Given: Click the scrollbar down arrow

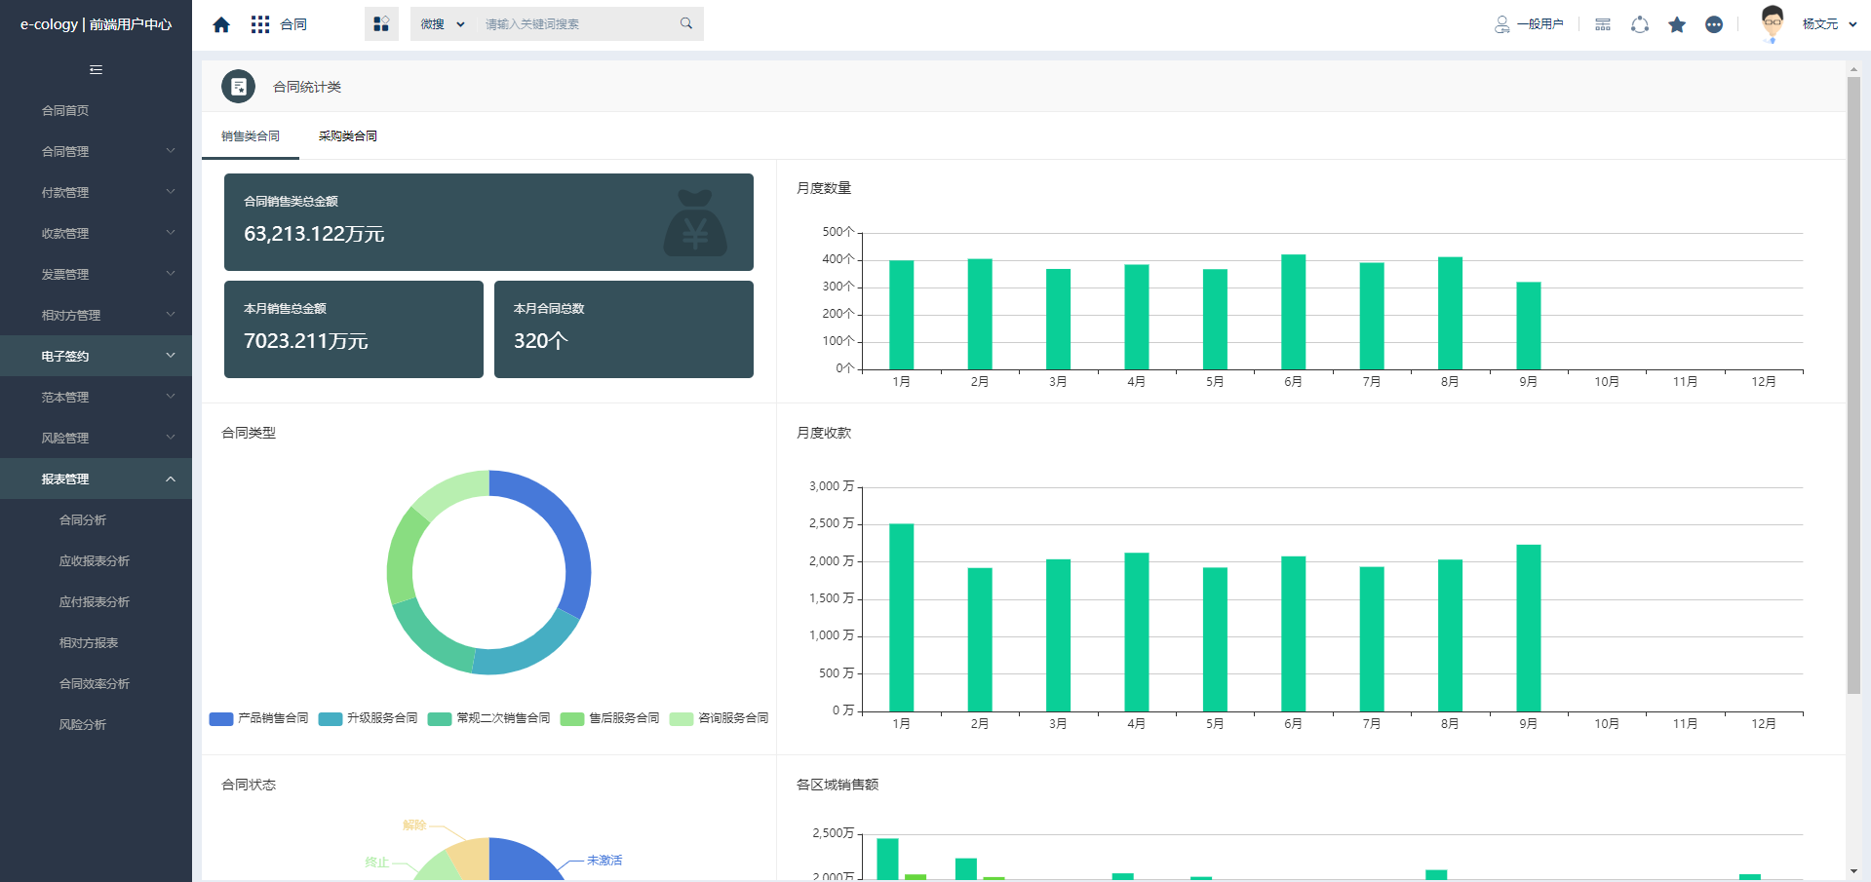Looking at the screenshot, I should [1853, 871].
